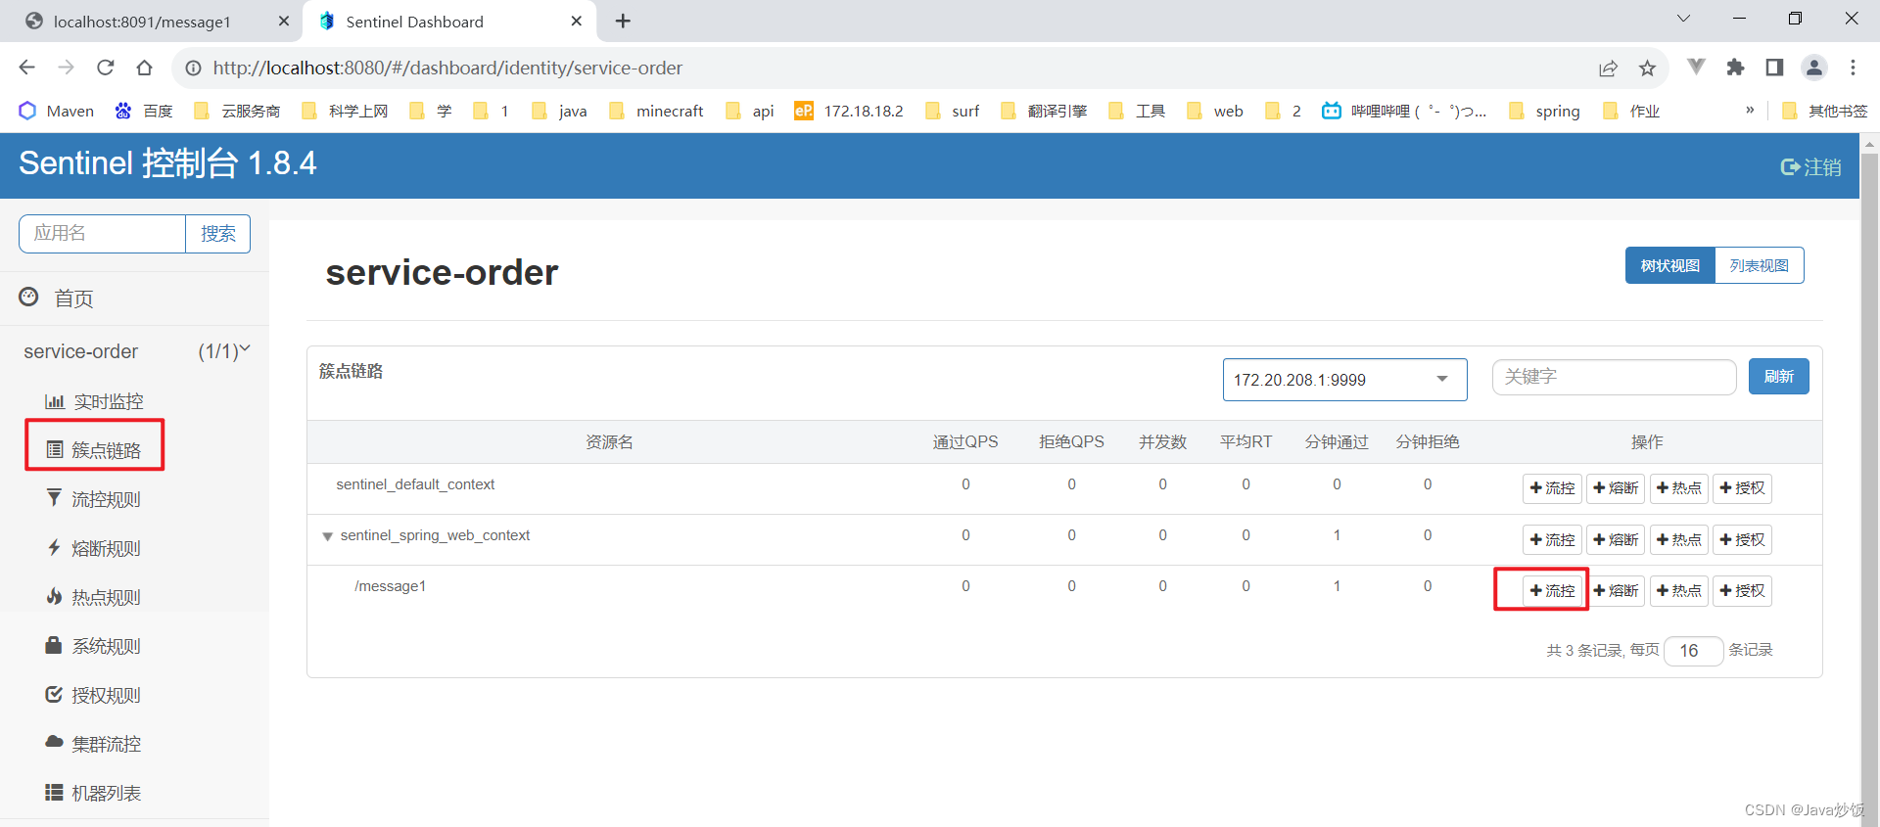Add 授权 rule for /message1

click(x=1742, y=590)
